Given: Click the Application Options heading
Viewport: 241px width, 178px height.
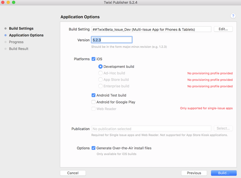Looking at the screenshot, I should click(x=80, y=17).
